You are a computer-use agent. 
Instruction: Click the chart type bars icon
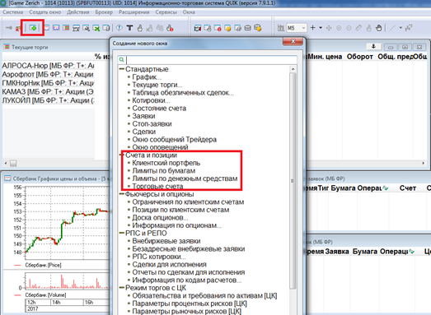281,28
